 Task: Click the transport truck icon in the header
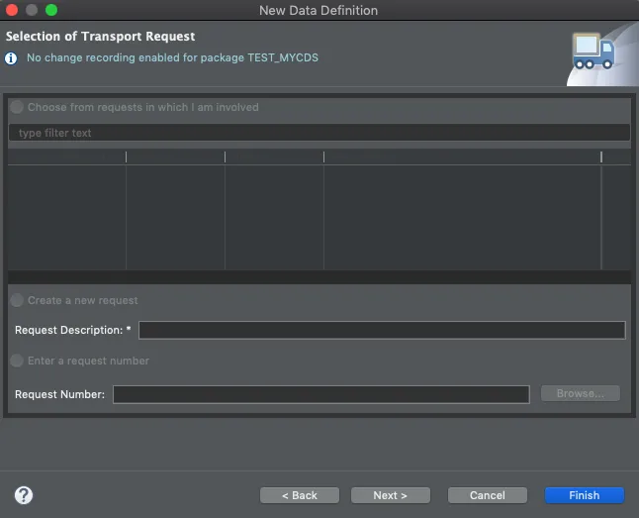coord(593,52)
